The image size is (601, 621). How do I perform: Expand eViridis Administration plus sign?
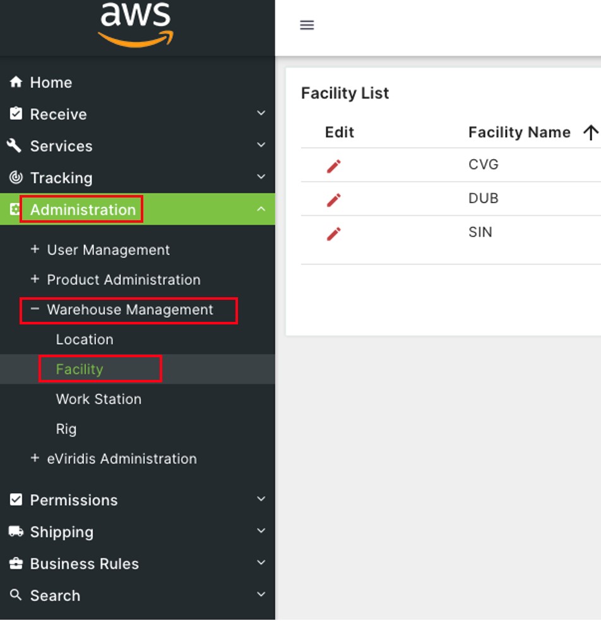(x=35, y=458)
